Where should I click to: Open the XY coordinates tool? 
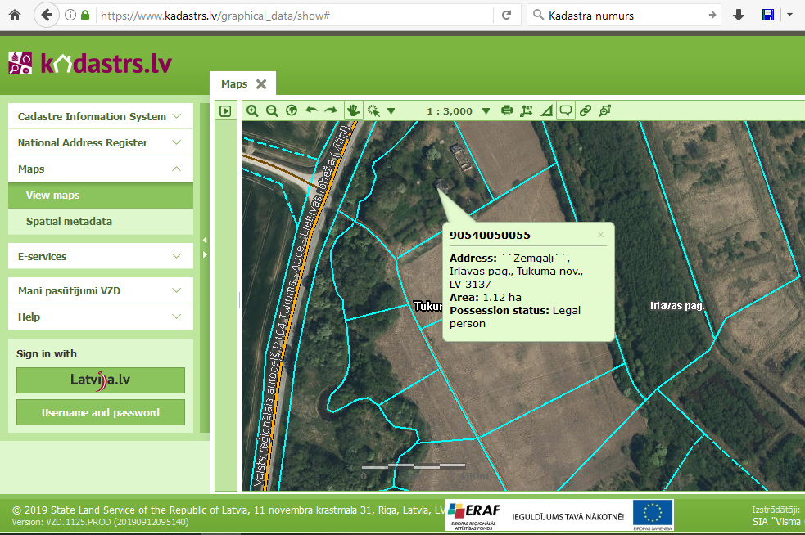click(x=526, y=110)
